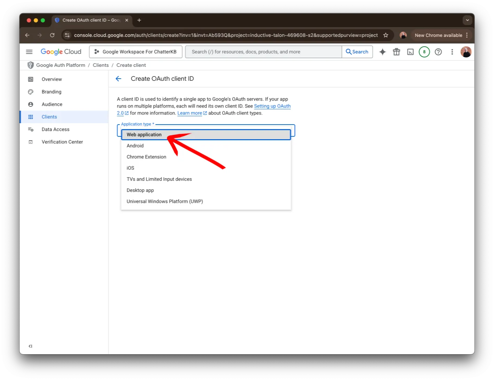This screenshot has height=380, width=494.
Task: Open the 2.0 external documentation link
Action: 123,113
